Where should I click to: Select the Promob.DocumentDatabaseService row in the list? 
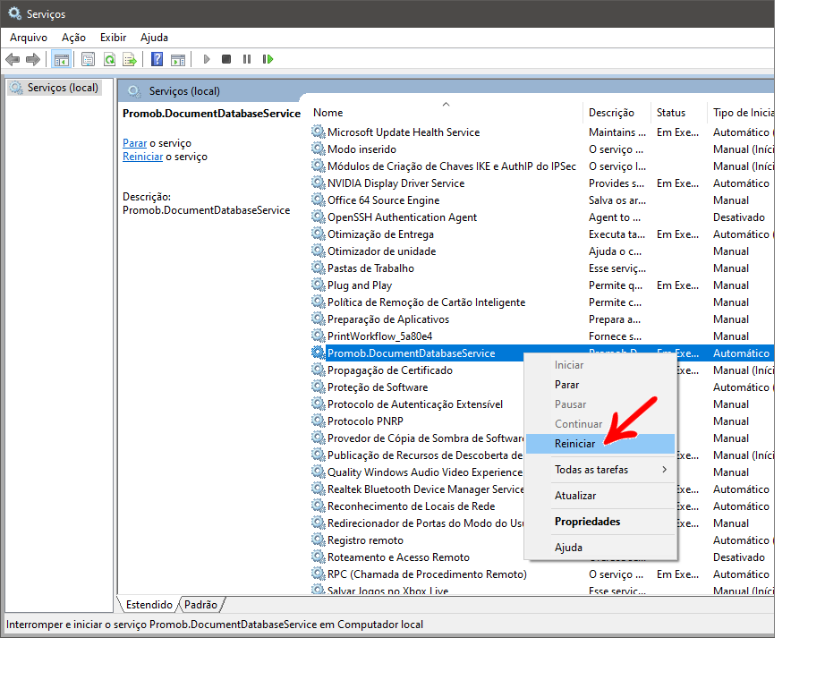tap(542, 353)
